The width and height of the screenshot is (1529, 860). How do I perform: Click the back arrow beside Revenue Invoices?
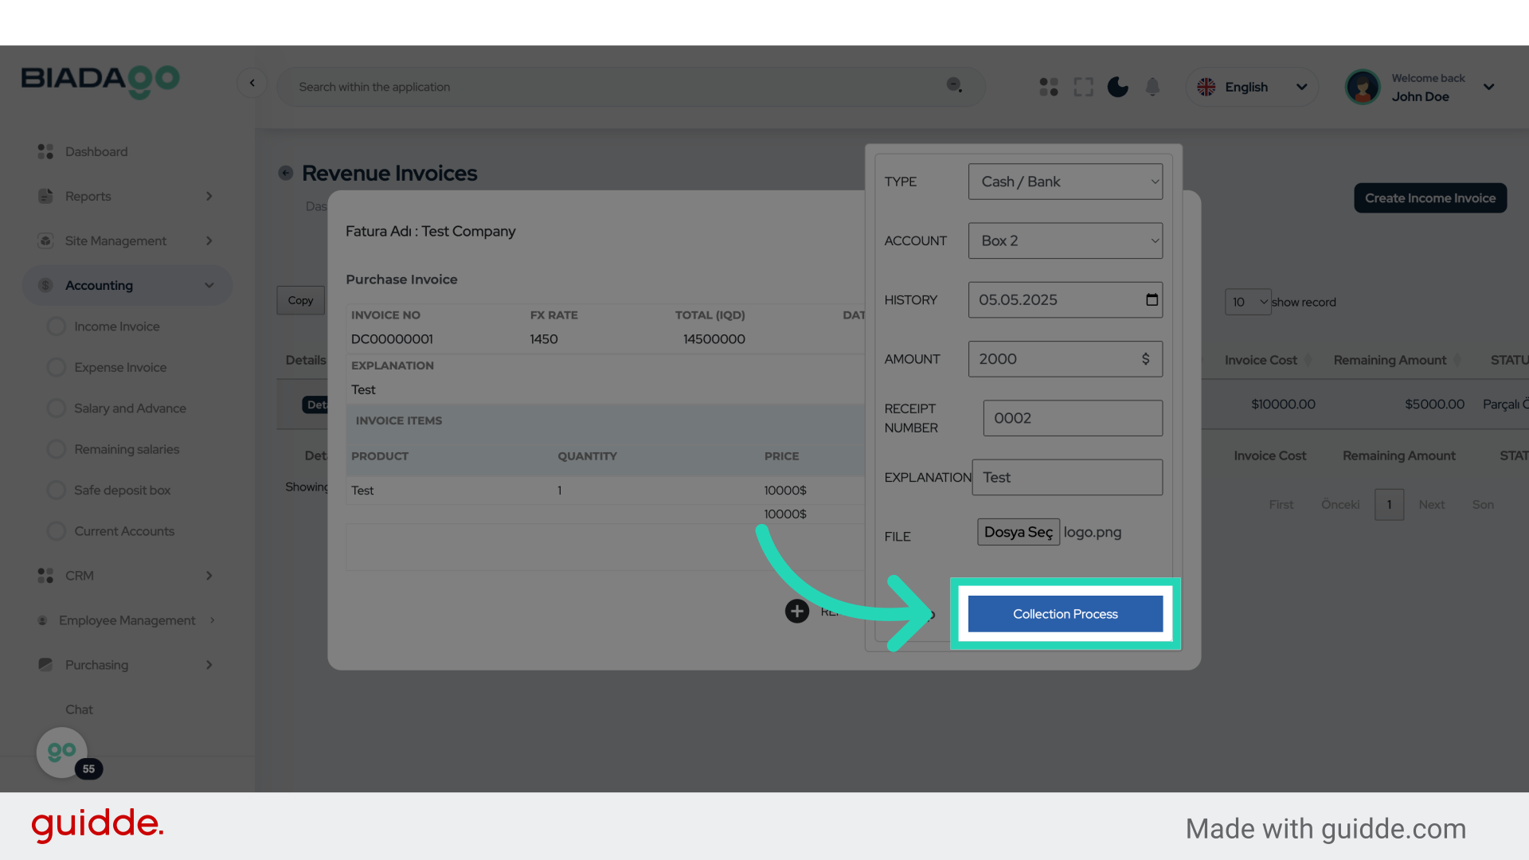coord(285,173)
